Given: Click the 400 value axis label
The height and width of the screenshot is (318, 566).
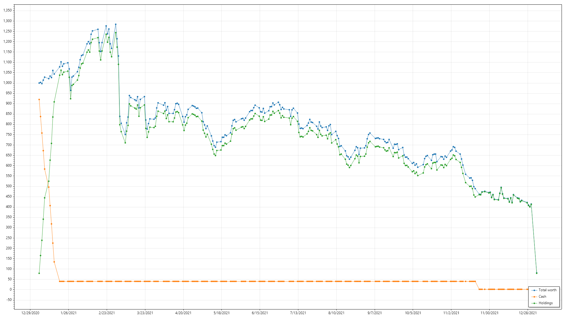Looking at the screenshot, I should [9, 207].
